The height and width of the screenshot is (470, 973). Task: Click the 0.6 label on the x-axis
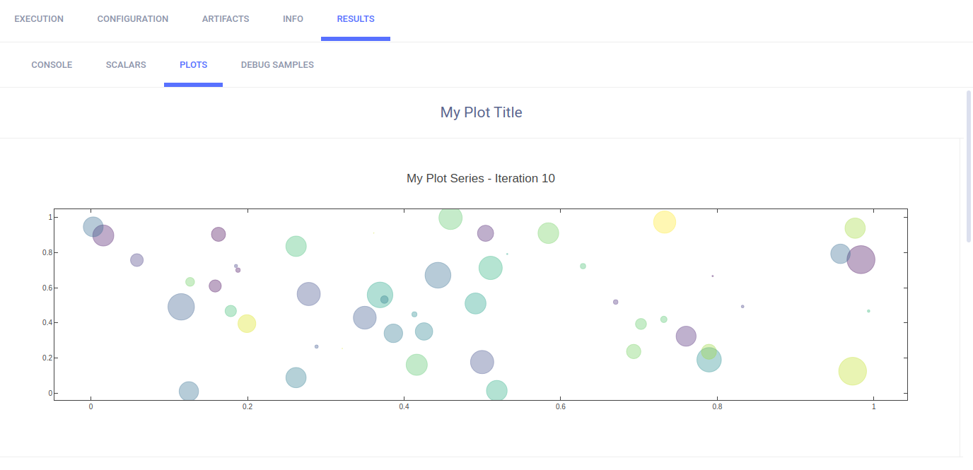point(561,407)
